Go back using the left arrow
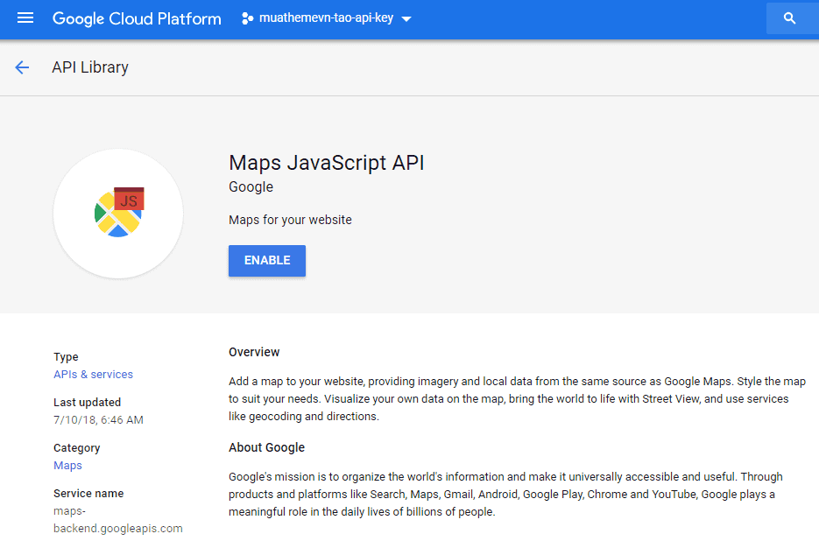Viewport: 819px width, 548px height. pos(22,67)
